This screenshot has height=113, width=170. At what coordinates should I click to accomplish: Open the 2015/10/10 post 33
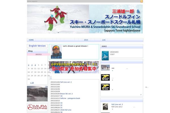tap(61, 103)
